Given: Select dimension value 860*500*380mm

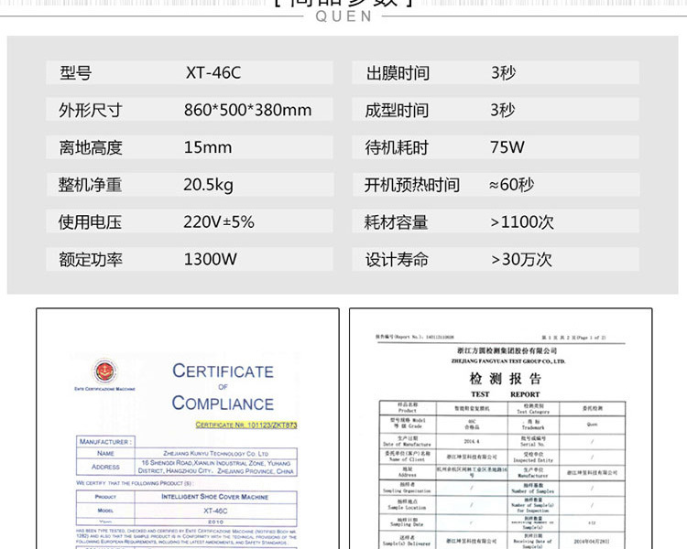Looking at the screenshot, I should click(248, 110).
